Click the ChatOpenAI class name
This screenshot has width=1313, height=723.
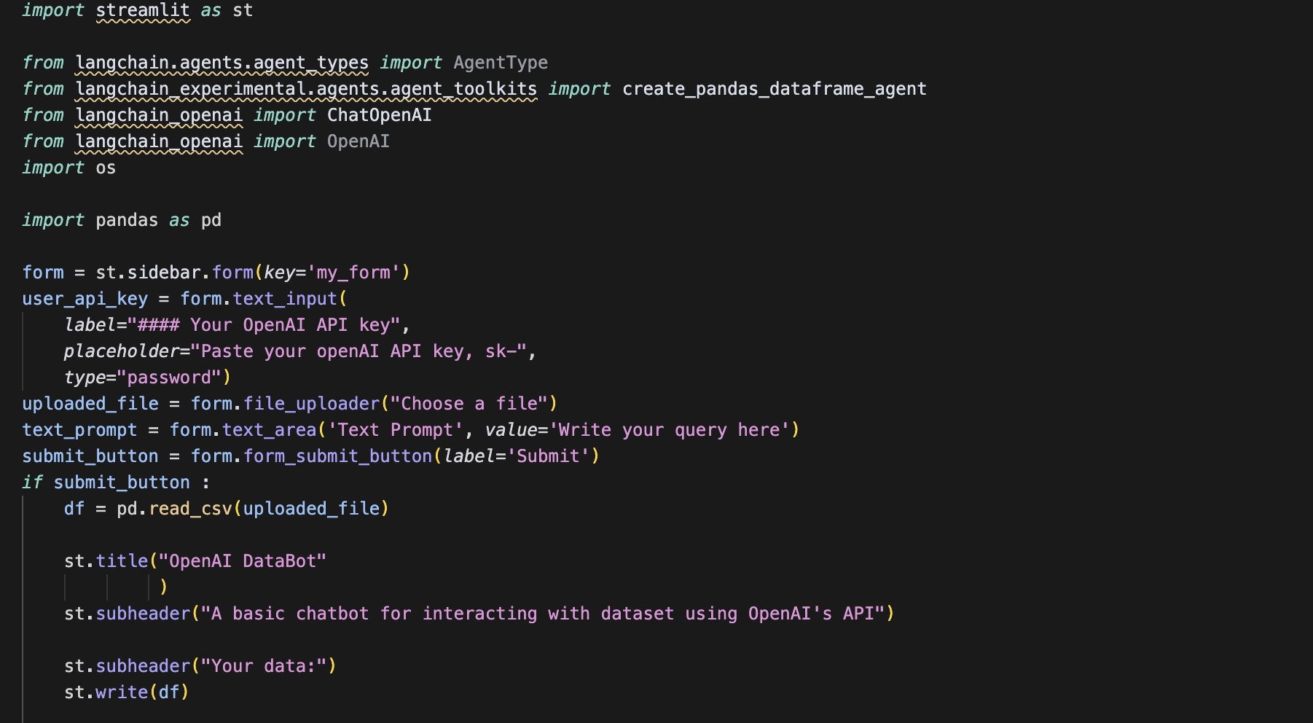pyautogui.click(x=379, y=116)
